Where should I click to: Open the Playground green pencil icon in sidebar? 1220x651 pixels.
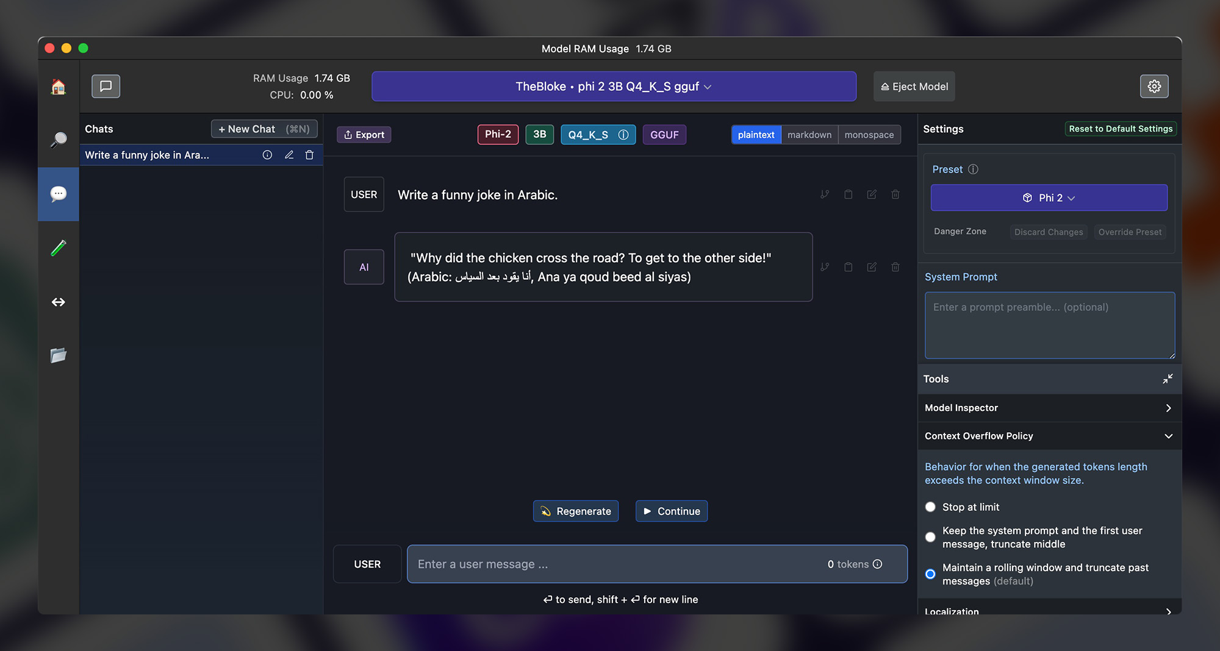pyautogui.click(x=59, y=247)
